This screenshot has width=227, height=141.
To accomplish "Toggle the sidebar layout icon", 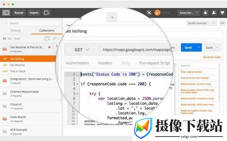I will pos(6,13).
